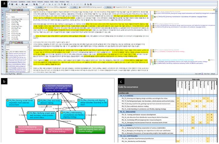Select network tab icon above Codes panel
The image size is (219, 144).
[x=22, y=43]
